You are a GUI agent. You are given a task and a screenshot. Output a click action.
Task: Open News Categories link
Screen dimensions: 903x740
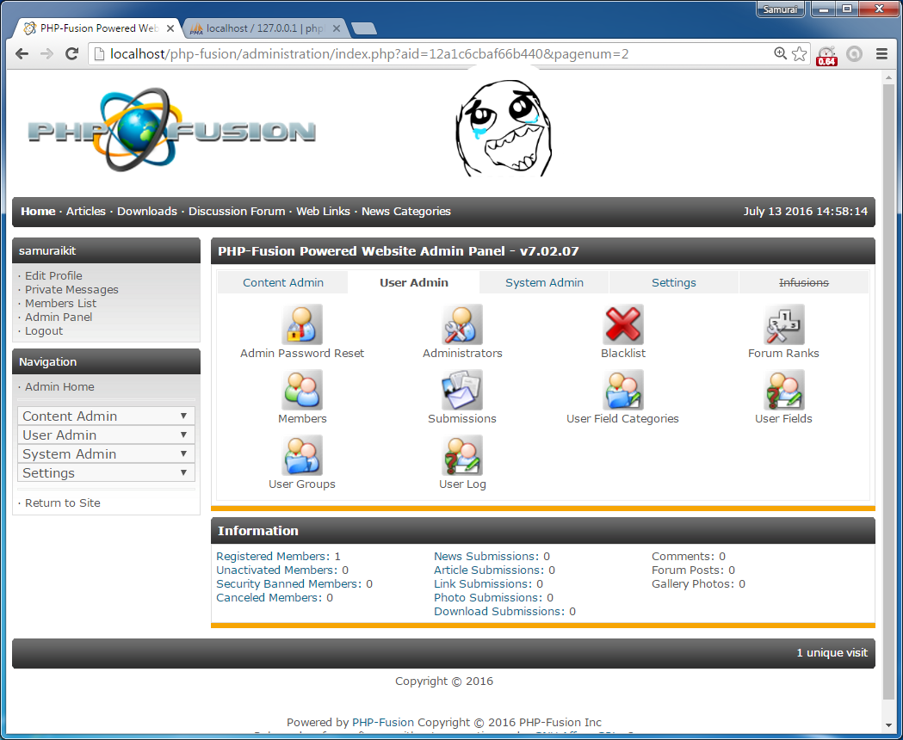[406, 212]
